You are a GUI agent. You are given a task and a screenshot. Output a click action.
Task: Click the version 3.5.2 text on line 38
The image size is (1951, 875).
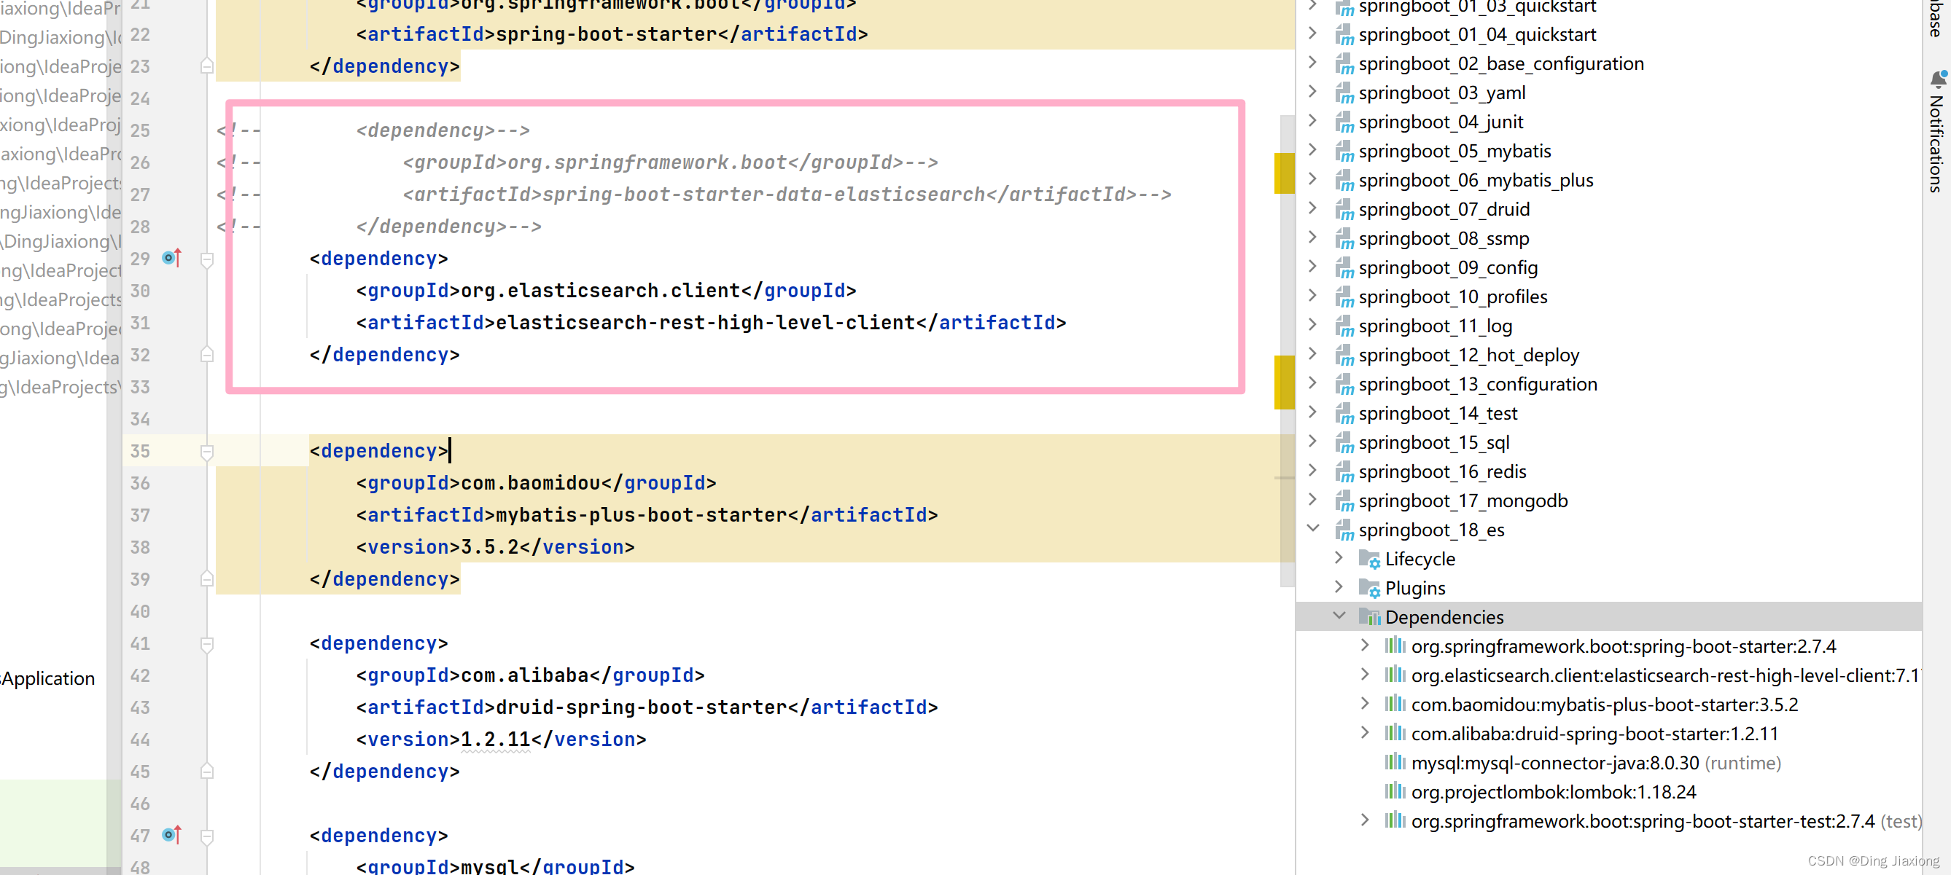point(490,546)
